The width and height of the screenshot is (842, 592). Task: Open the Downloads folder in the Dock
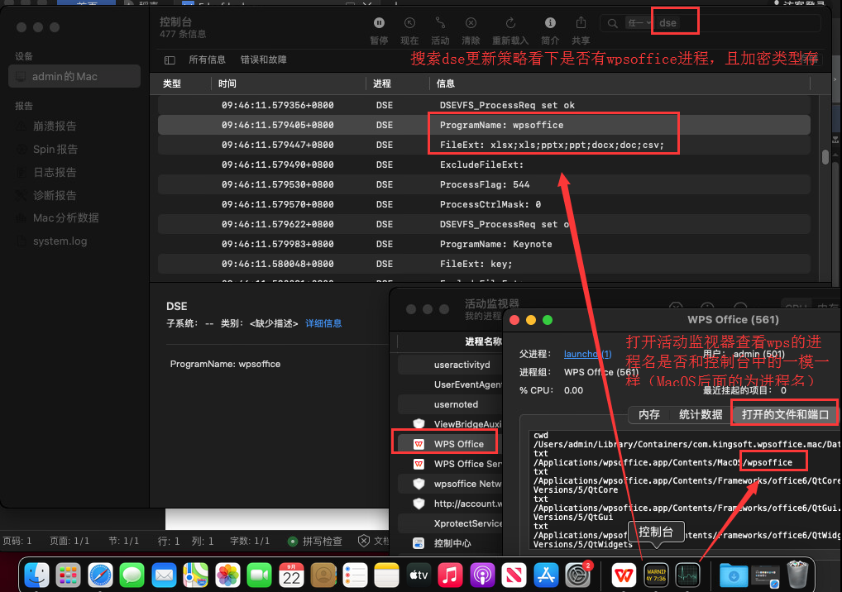734,575
